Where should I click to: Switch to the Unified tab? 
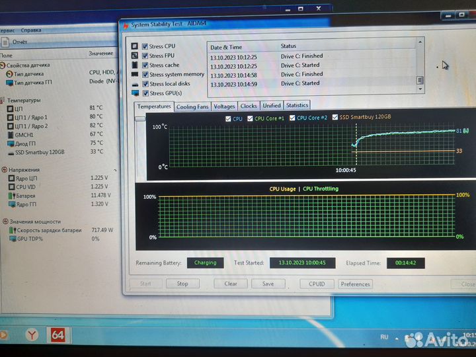pos(272,105)
